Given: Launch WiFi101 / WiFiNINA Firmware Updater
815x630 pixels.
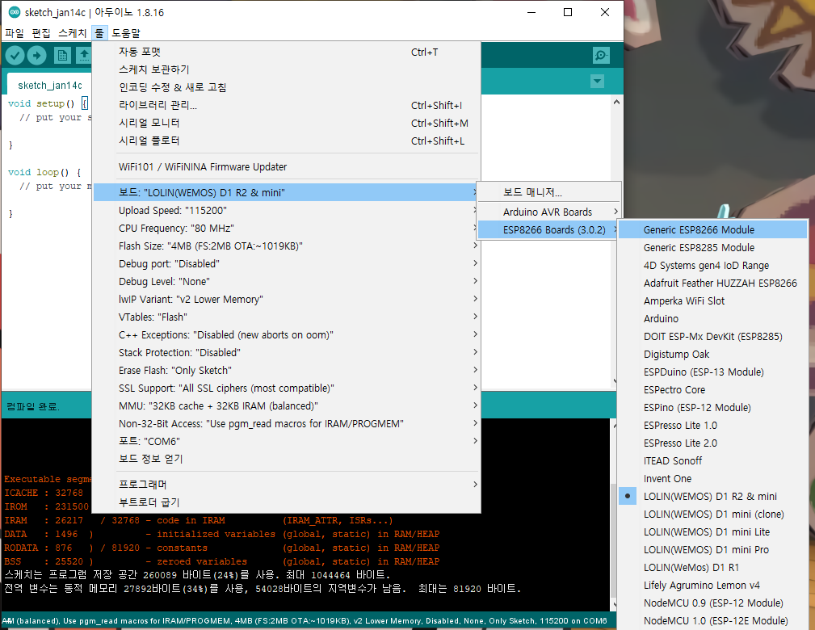Looking at the screenshot, I should point(287,167).
